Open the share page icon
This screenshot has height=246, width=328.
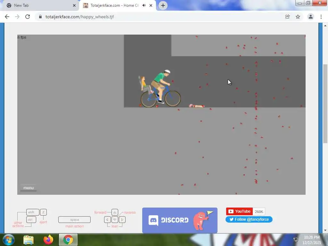287,17
